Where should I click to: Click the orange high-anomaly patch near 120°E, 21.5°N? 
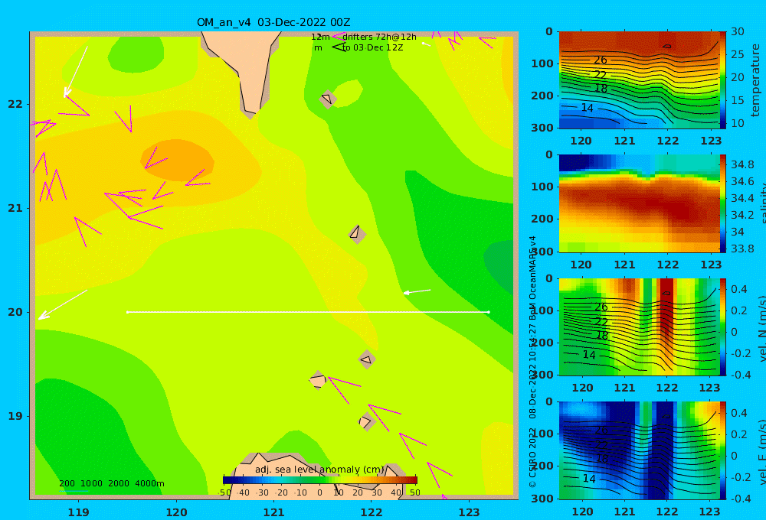click(x=178, y=160)
